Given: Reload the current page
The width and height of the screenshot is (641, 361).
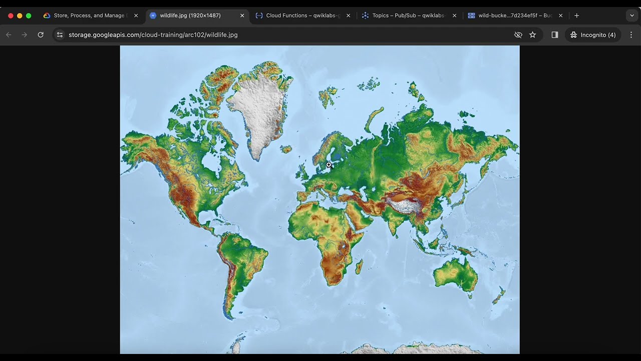Looking at the screenshot, I should click(41, 35).
